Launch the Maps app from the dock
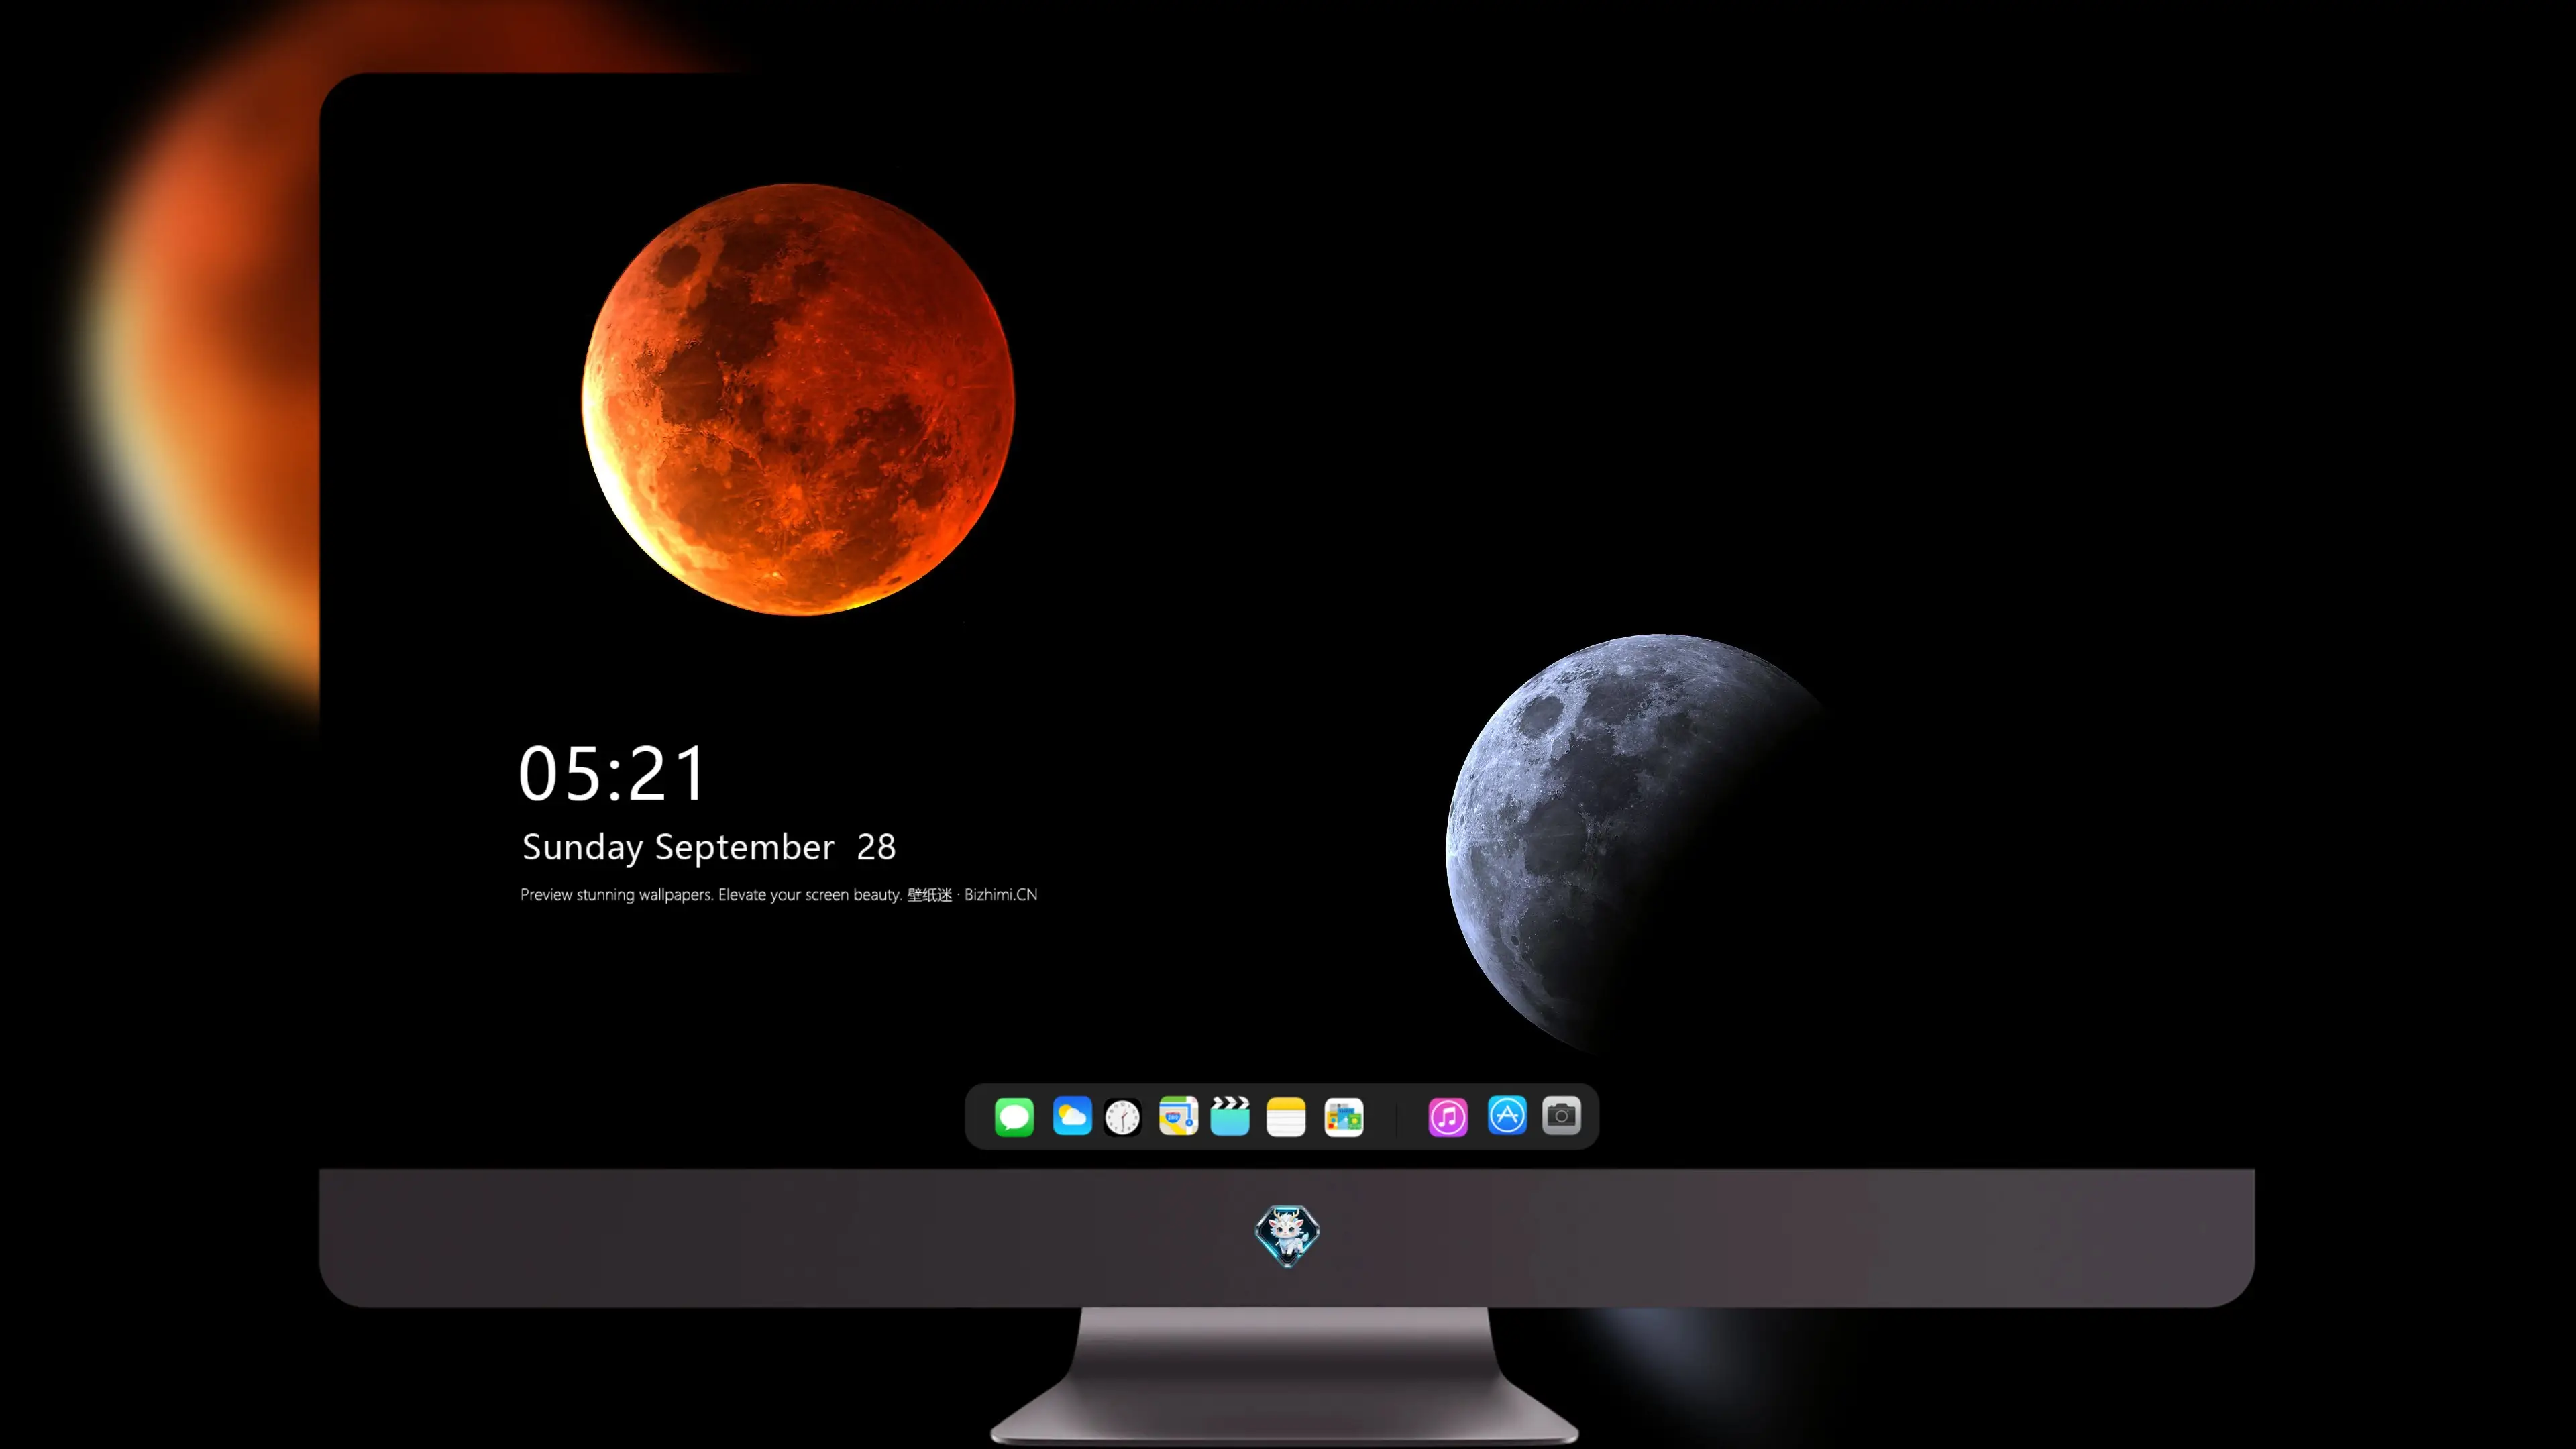This screenshot has height=1449, width=2576. pyautogui.click(x=1178, y=1116)
